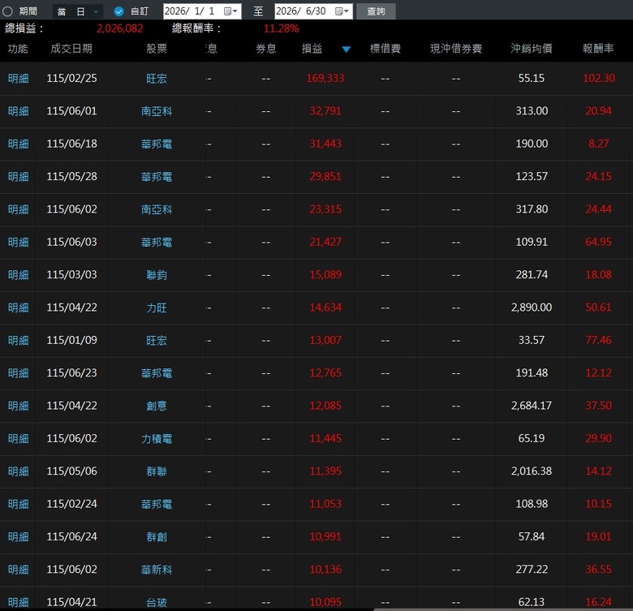Select profit value 169,333
Viewport: 633px width, 611px height.
pos(325,78)
